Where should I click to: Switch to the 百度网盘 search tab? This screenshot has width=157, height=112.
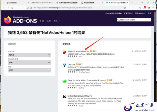(x=67, y=3)
